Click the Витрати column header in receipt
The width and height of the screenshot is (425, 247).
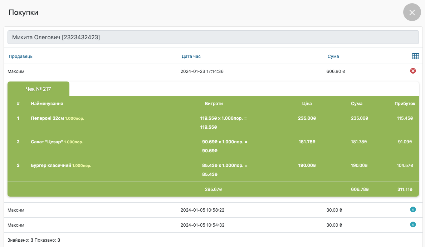pos(214,104)
